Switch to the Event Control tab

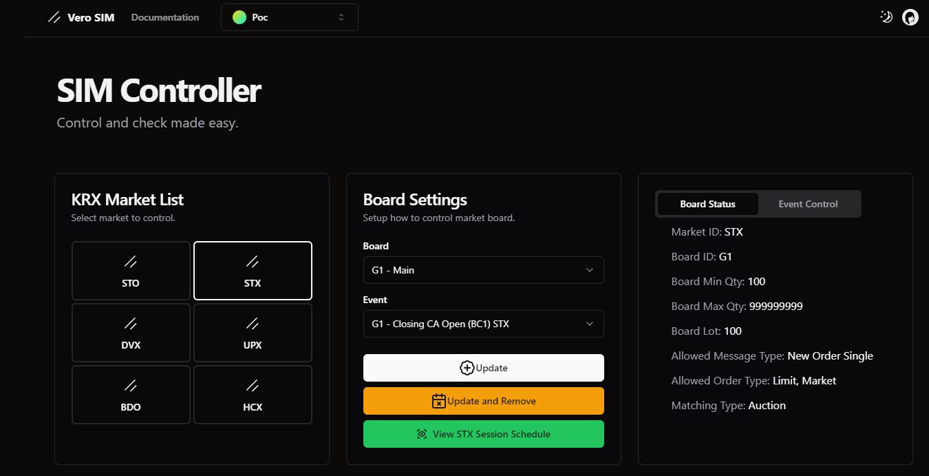coord(808,204)
